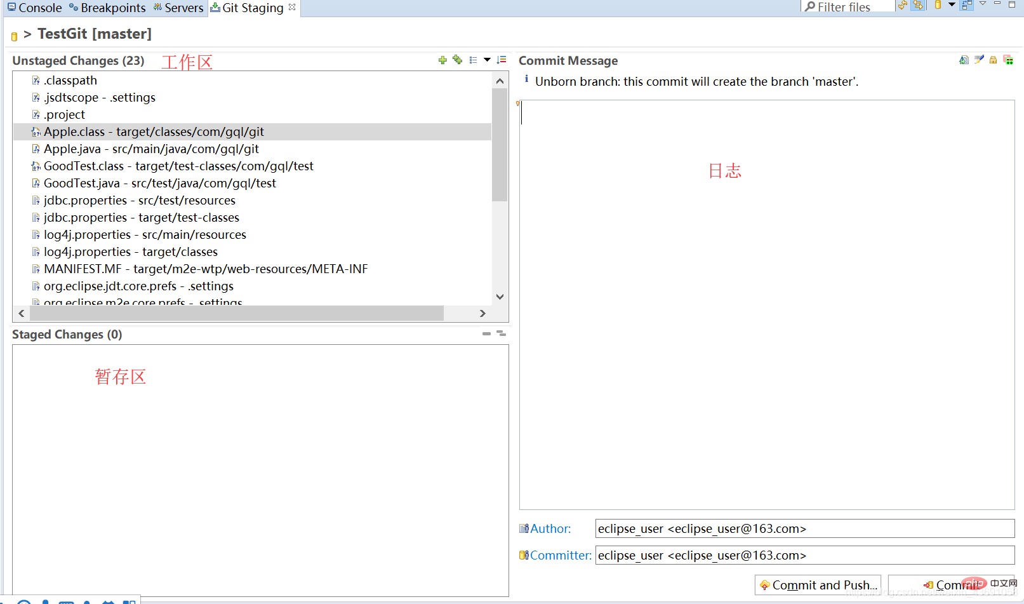Sort unstaged files by state icon
Viewport: 1024px width, 604px height.
tap(502, 60)
